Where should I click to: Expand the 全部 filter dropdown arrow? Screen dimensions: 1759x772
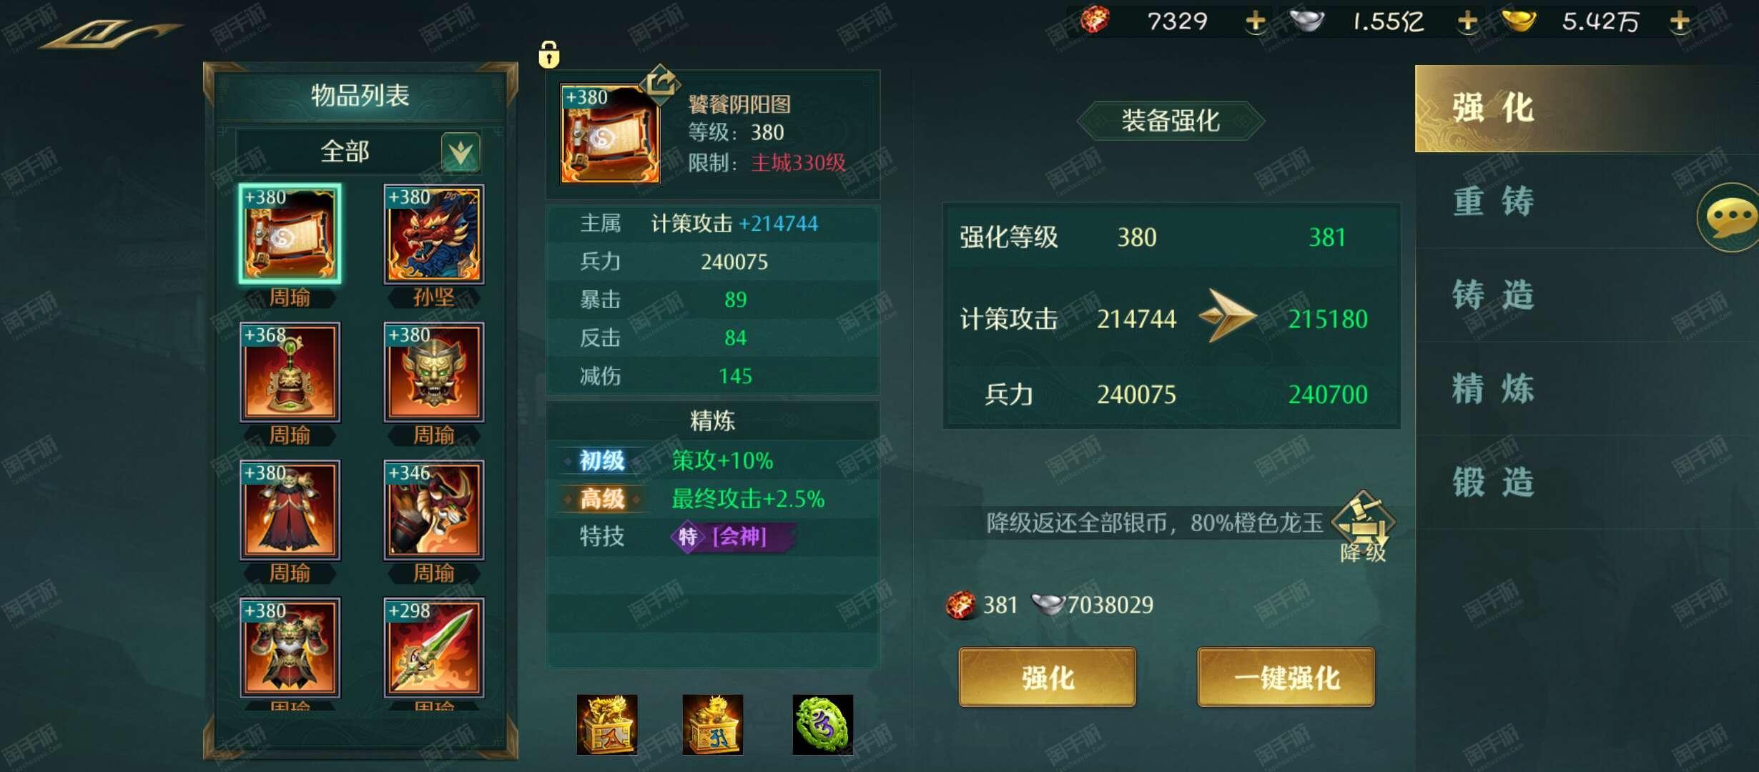tap(460, 152)
